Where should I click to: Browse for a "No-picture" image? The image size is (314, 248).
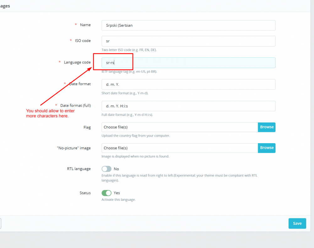(x=266, y=148)
